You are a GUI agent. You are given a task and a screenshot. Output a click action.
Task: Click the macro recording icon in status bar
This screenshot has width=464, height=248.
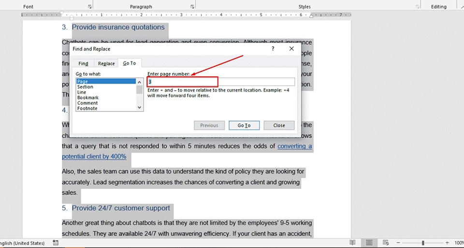[x=55, y=243]
